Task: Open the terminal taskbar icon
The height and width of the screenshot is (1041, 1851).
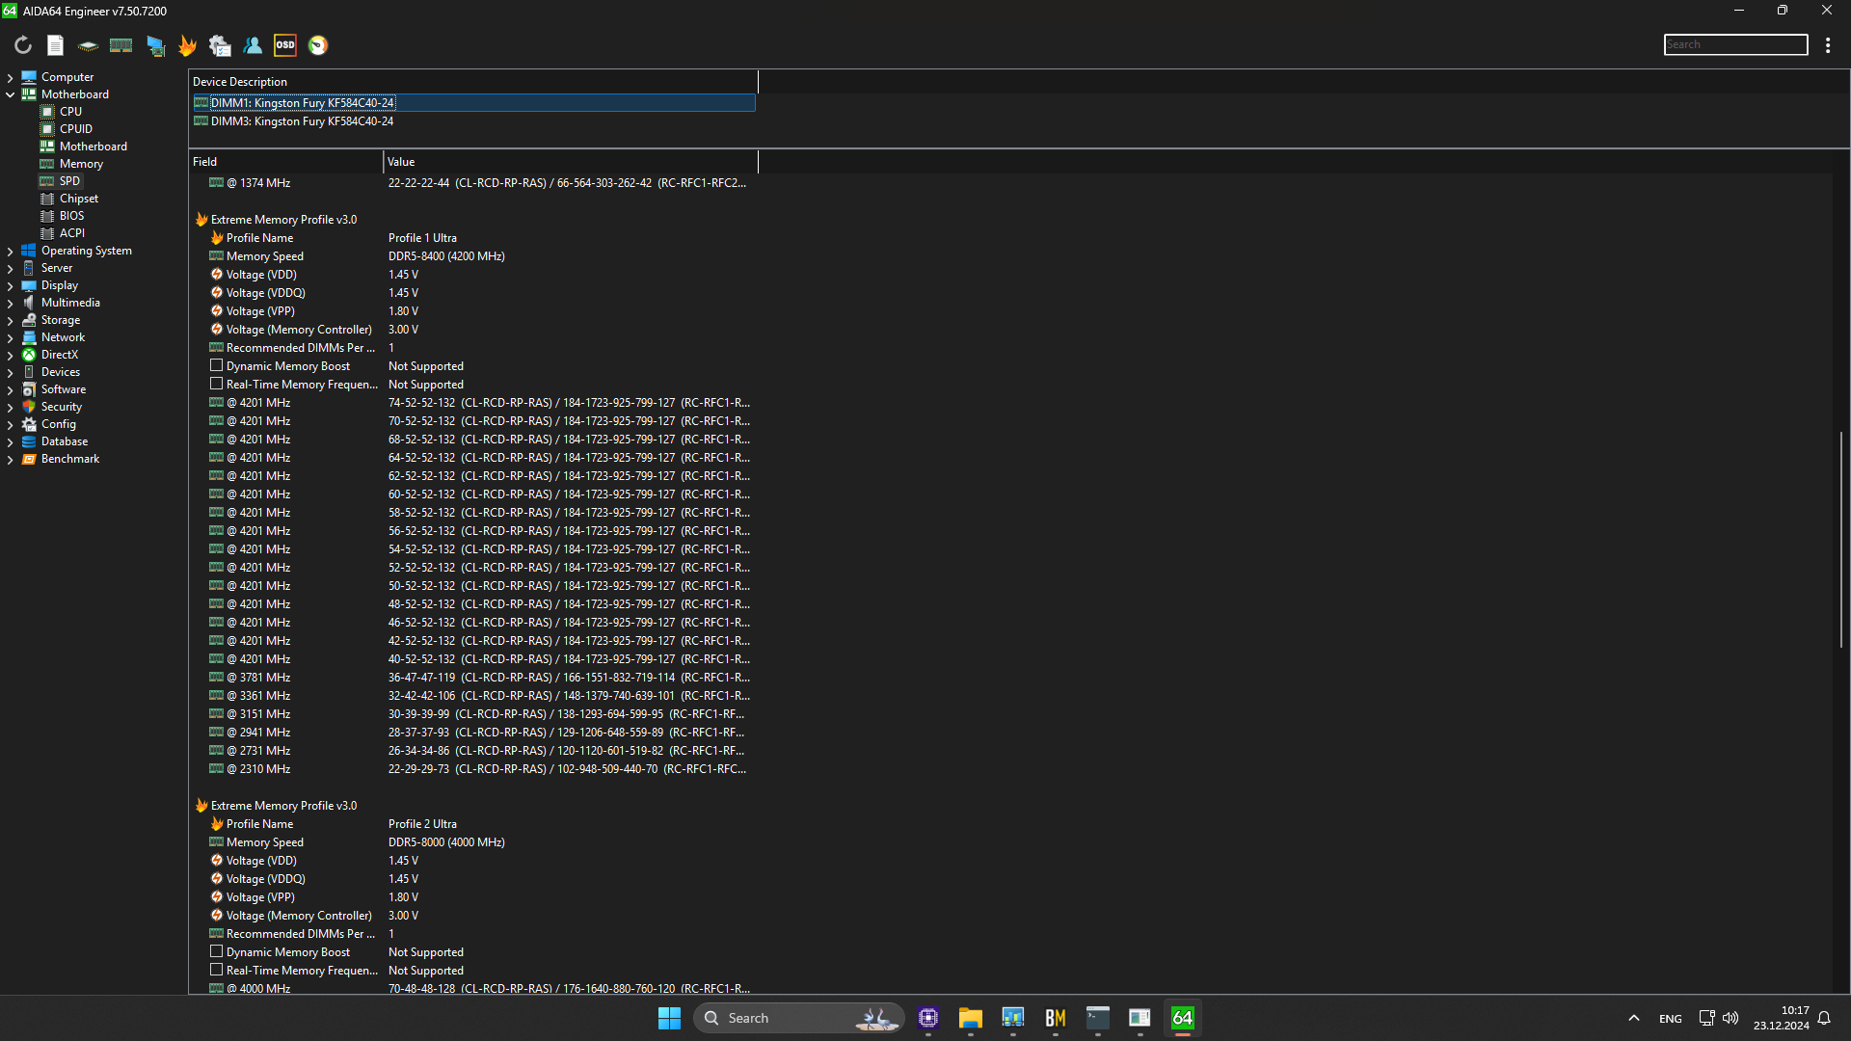Action: tap(1098, 1018)
